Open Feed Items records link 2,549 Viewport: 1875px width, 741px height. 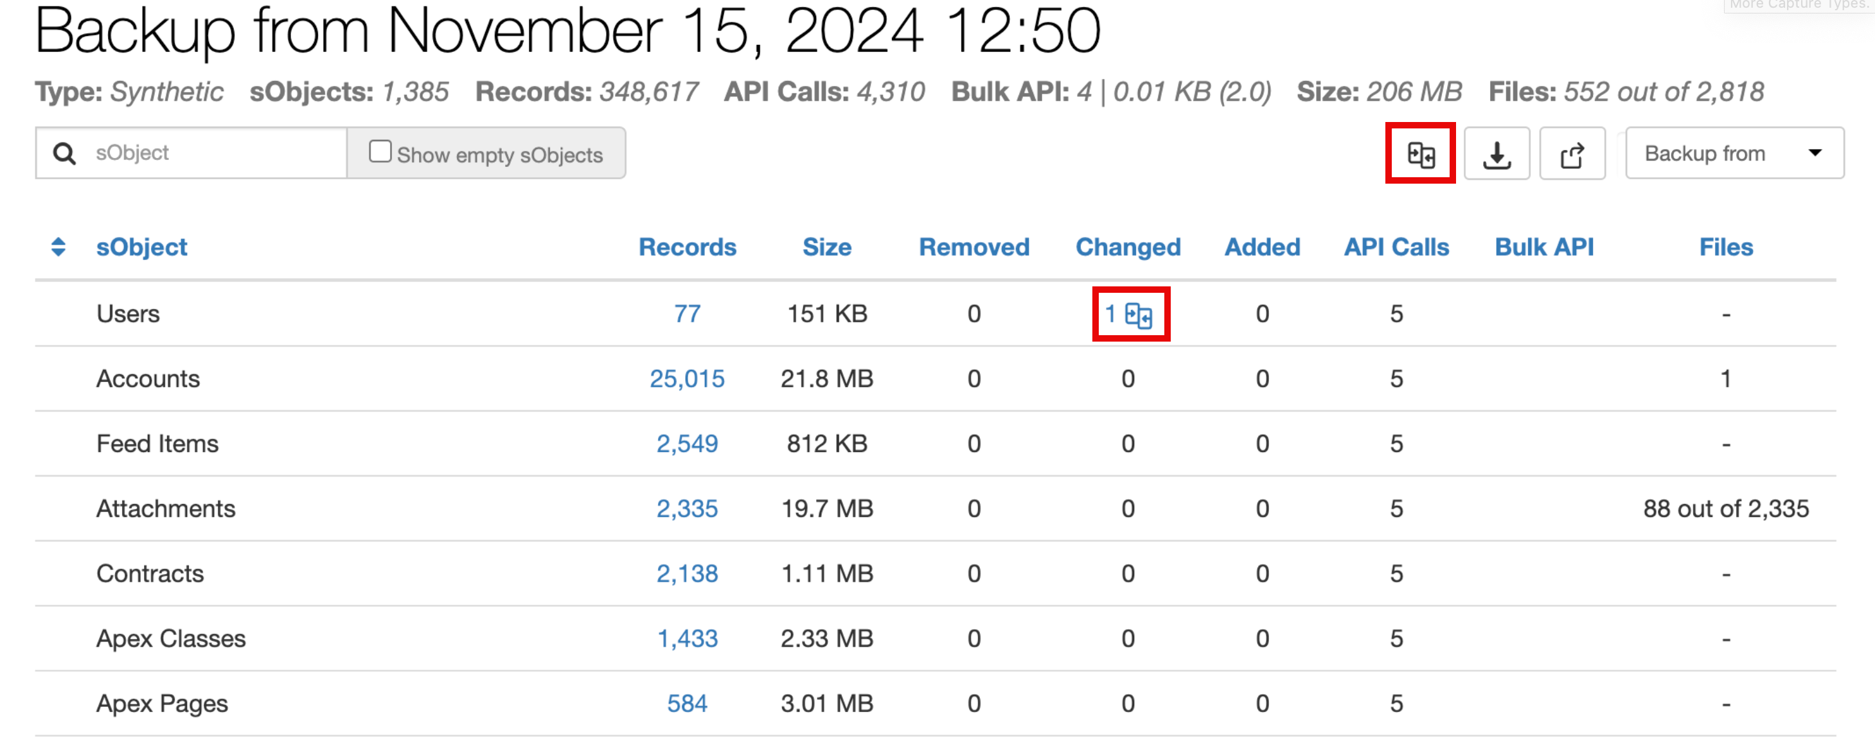point(687,443)
